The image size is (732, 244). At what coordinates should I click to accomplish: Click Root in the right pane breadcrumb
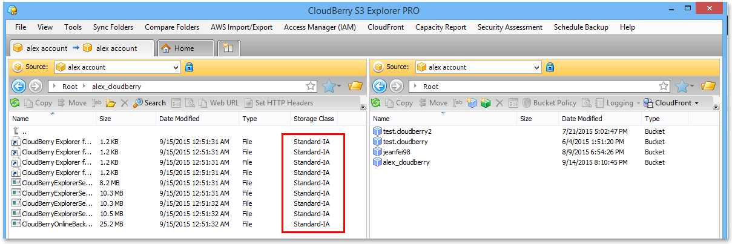point(431,87)
